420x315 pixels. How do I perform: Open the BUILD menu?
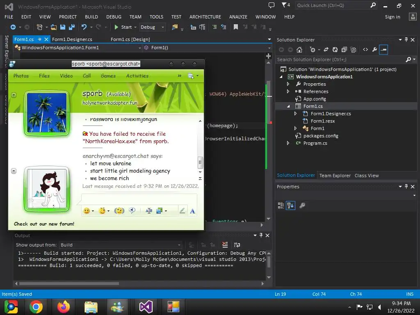[91, 17]
